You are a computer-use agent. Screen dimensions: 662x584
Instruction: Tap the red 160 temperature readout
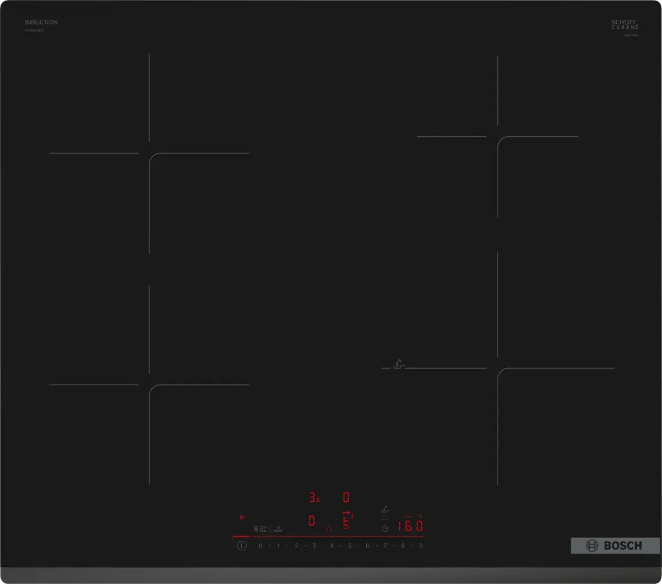(x=411, y=526)
